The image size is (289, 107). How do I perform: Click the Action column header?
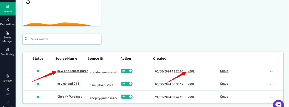pos(126,58)
